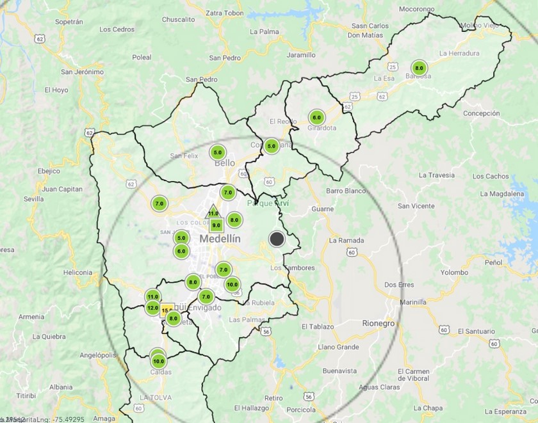Image resolution: width=538 pixels, height=423 pixels.
Task: Open the 5.0 marker near Copacabana
Action: [272, 146]
